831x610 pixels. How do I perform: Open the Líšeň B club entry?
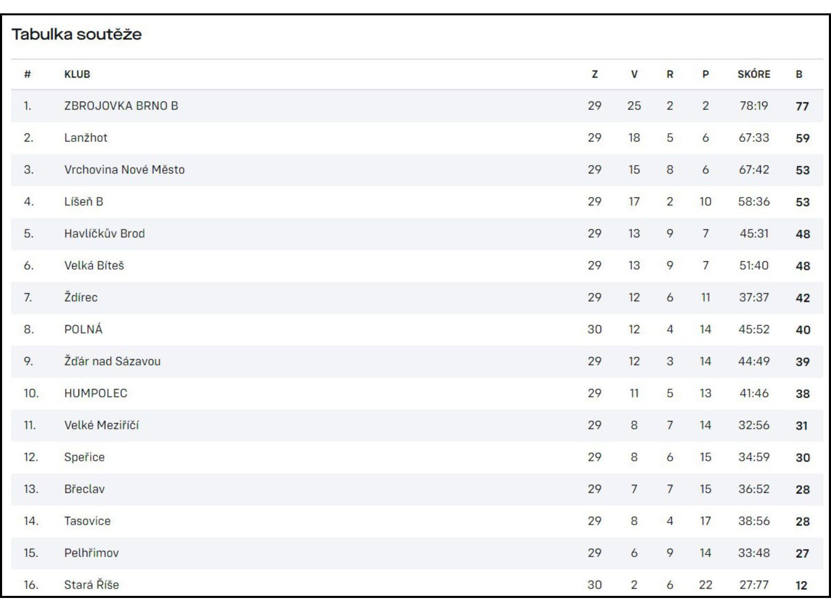coord(84,202)
